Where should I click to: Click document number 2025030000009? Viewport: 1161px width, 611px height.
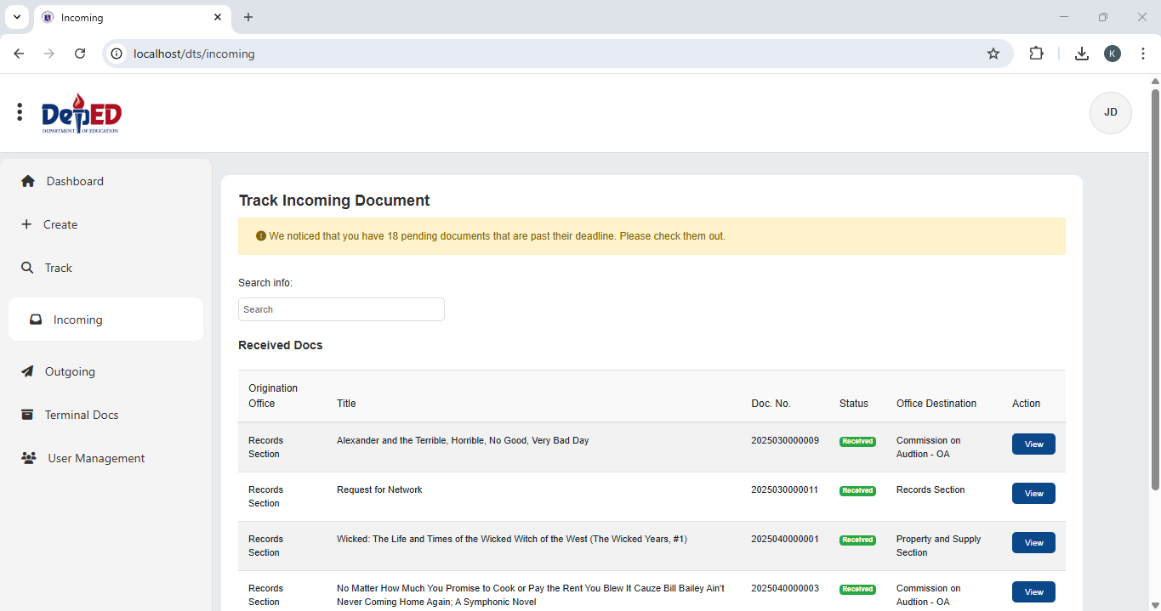coord(785,440)
